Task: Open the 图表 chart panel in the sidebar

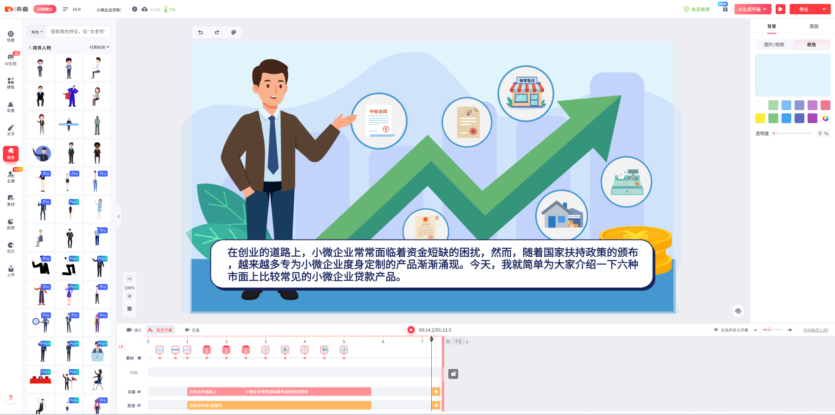Action: tap(11, 224)
